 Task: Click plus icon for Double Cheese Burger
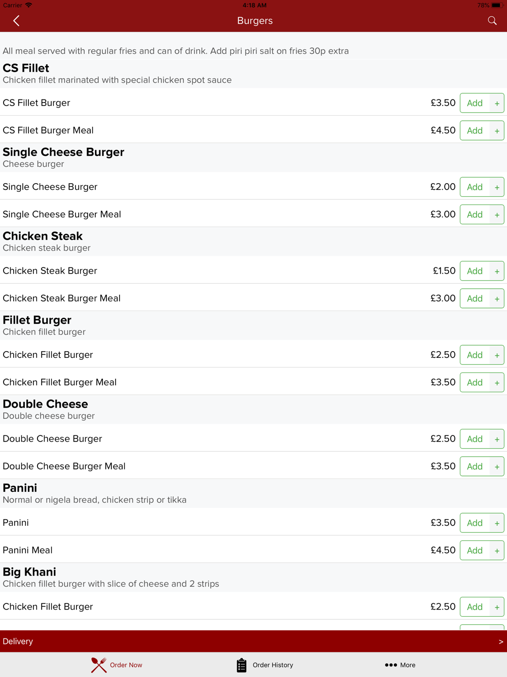point(497,439)
